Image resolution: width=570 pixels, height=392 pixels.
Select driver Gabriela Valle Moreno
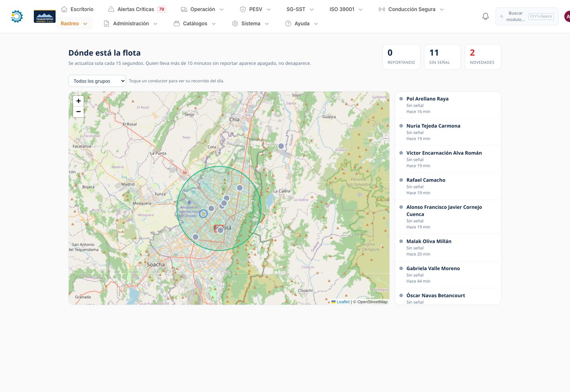point(448,275)
